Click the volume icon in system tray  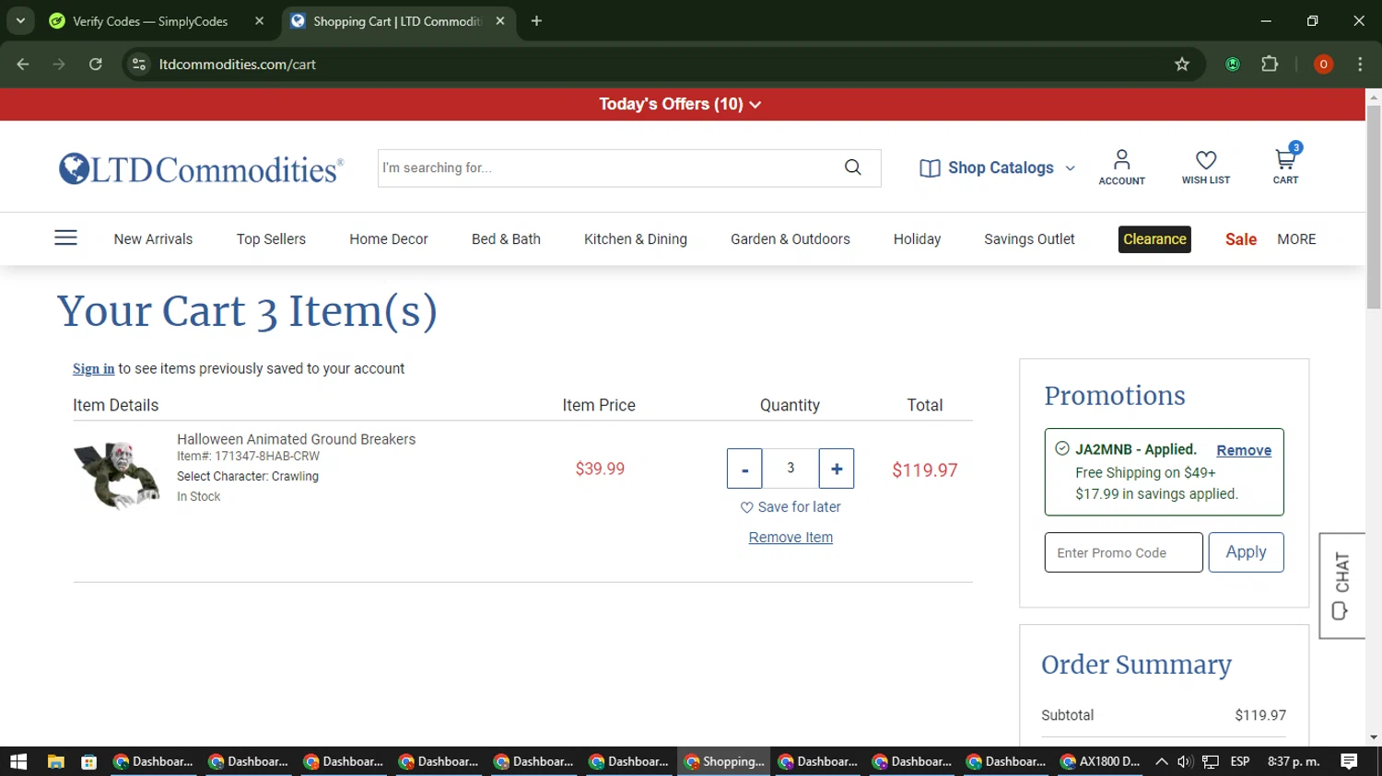[x=1186, y=761]
